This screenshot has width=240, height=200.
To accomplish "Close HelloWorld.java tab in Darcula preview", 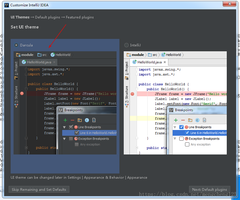I will (54, 62).
